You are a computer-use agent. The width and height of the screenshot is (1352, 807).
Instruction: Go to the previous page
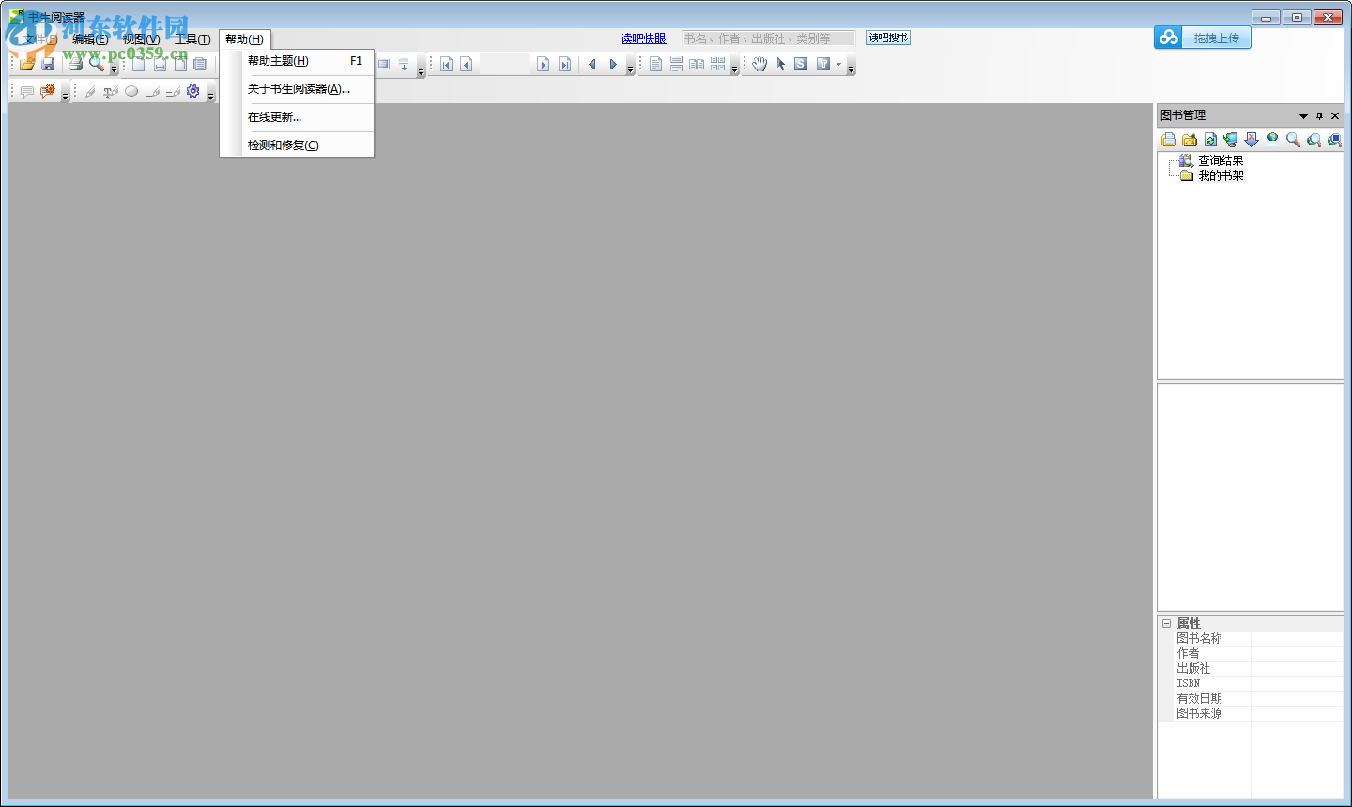coord(466,64)
